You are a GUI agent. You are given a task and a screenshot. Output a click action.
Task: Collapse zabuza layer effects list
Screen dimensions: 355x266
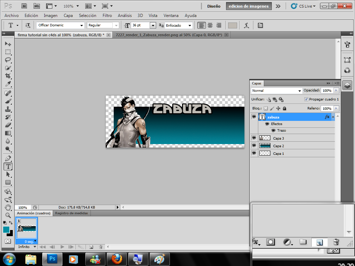coord(333,117)
